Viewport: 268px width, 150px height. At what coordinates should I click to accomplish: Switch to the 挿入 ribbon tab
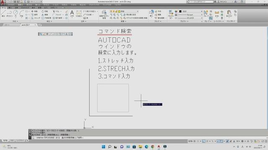10,7
